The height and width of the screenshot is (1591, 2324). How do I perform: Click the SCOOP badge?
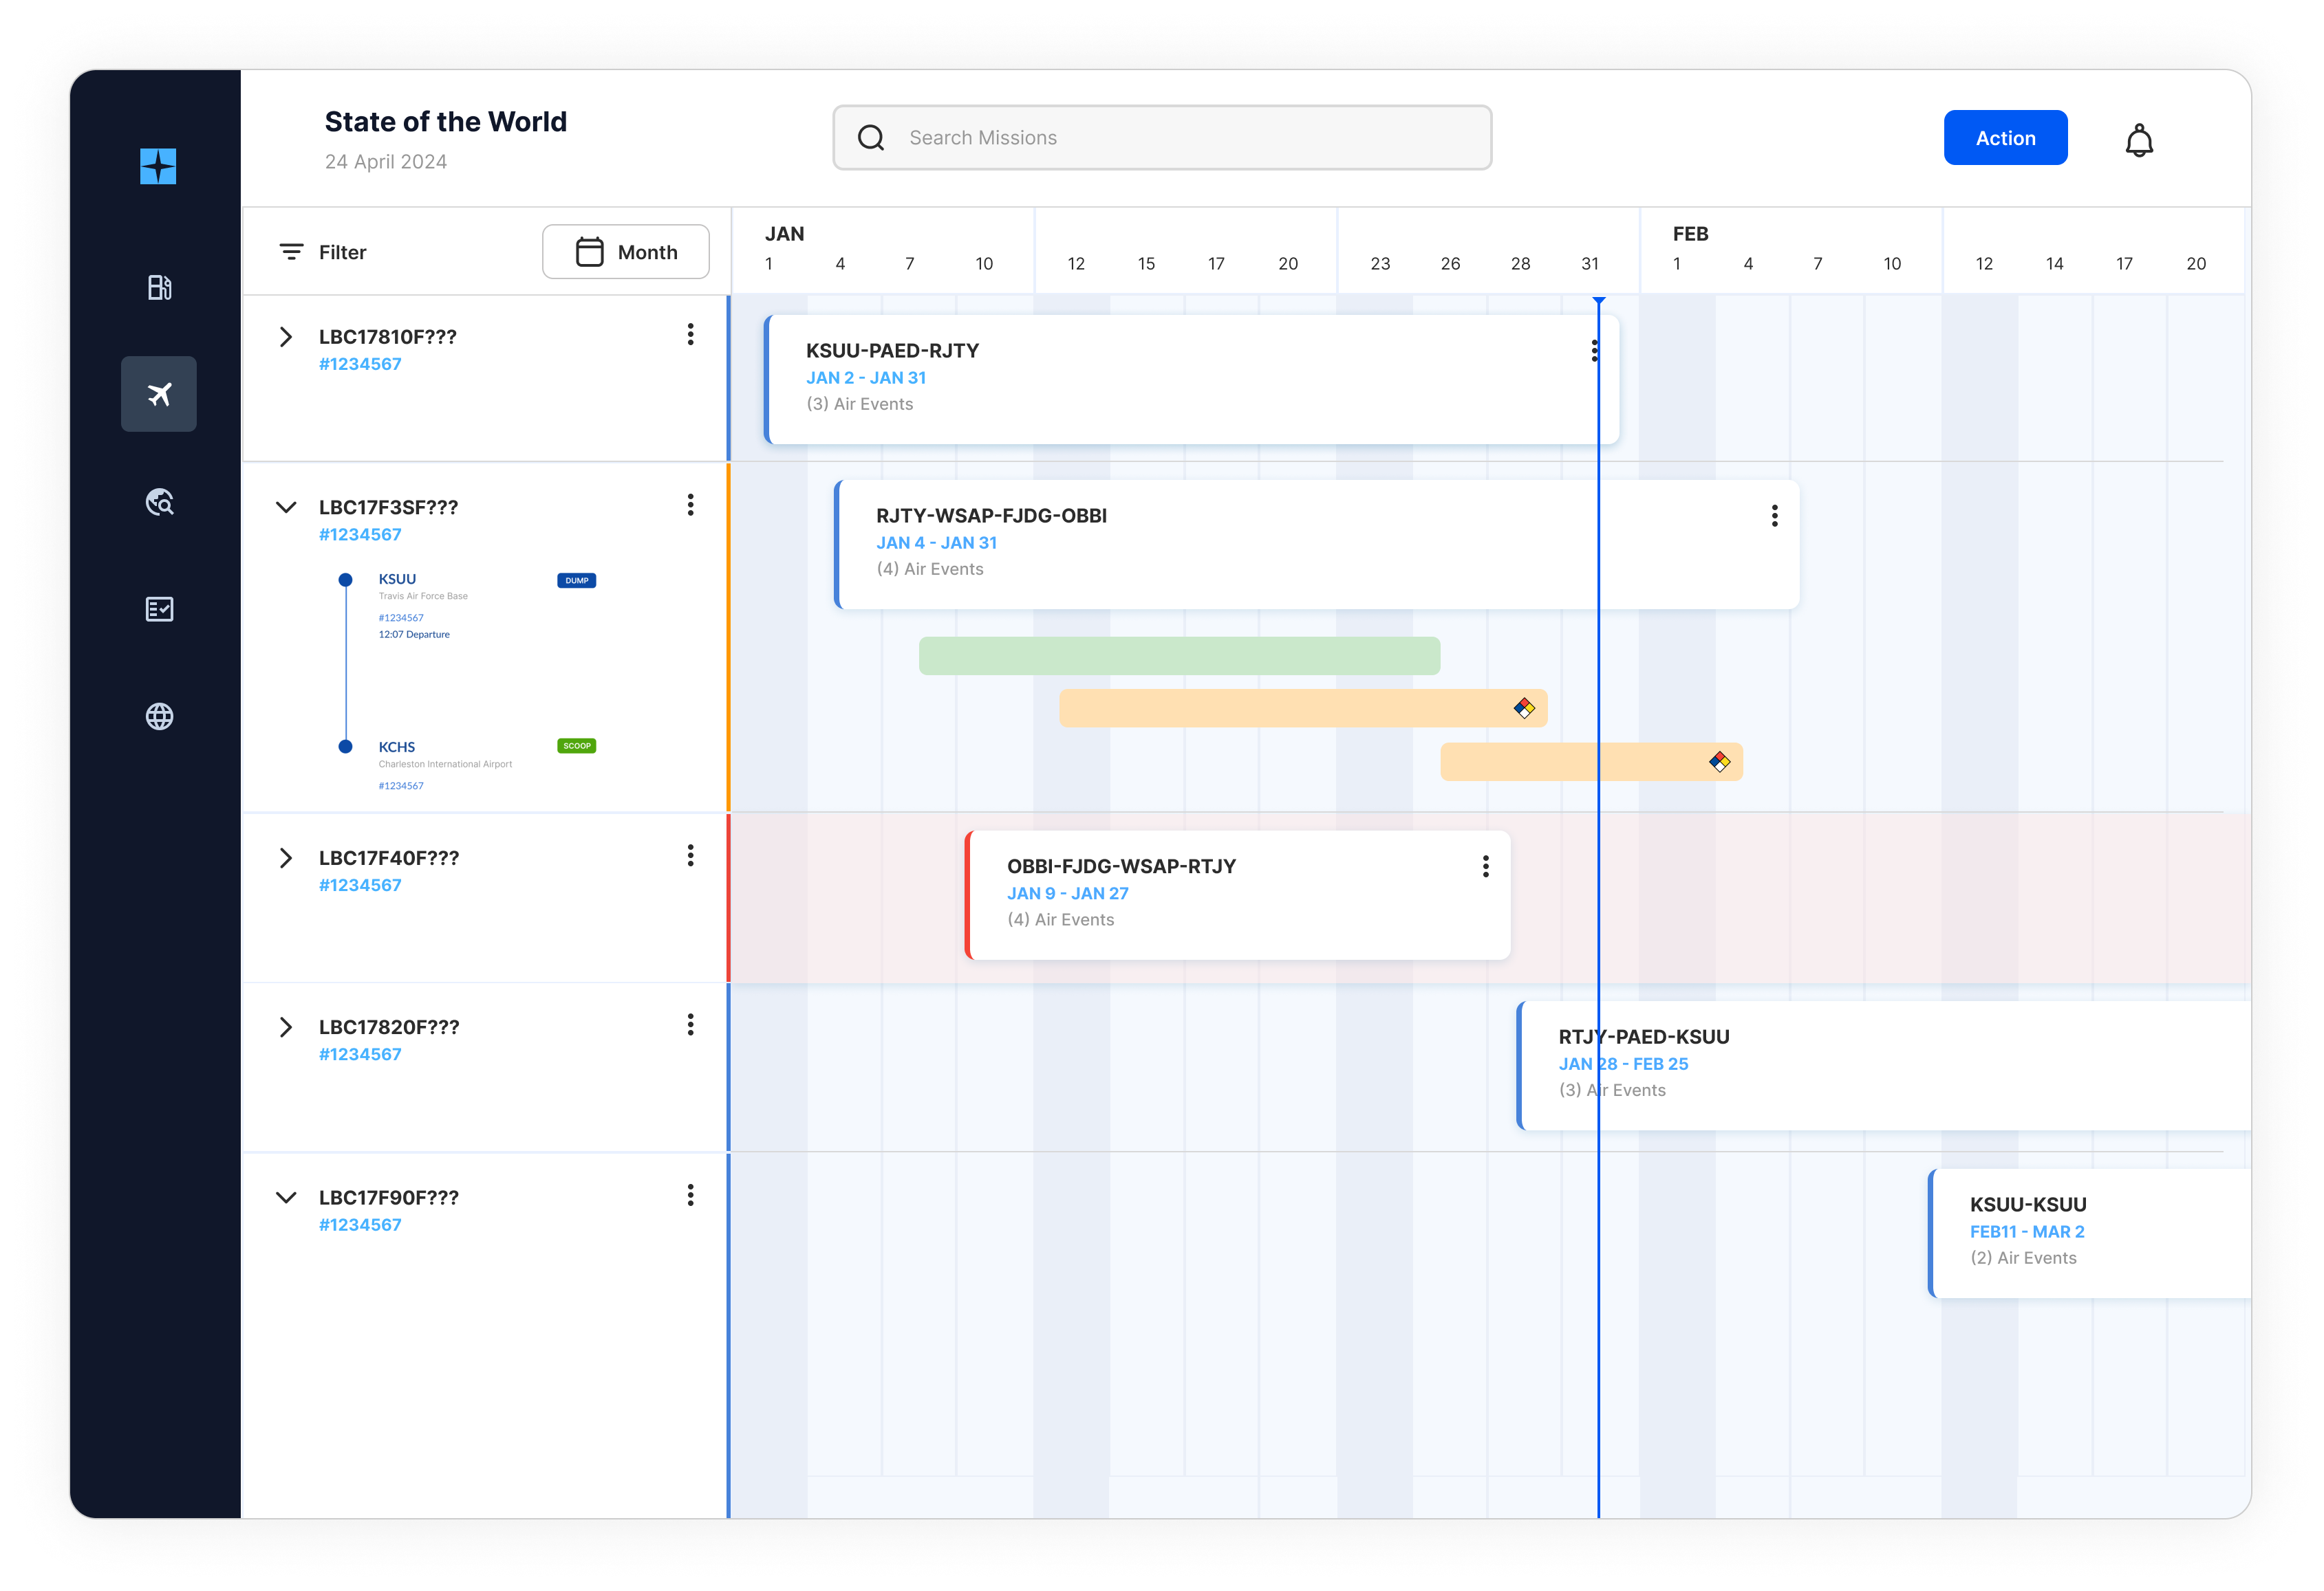click(x=576, y=745)
